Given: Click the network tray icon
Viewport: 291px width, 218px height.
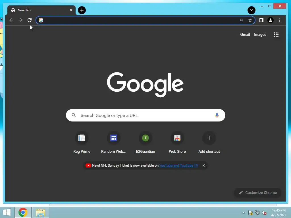Looking at the screenshot, I should pyautogui.click(x=257, y=213).
